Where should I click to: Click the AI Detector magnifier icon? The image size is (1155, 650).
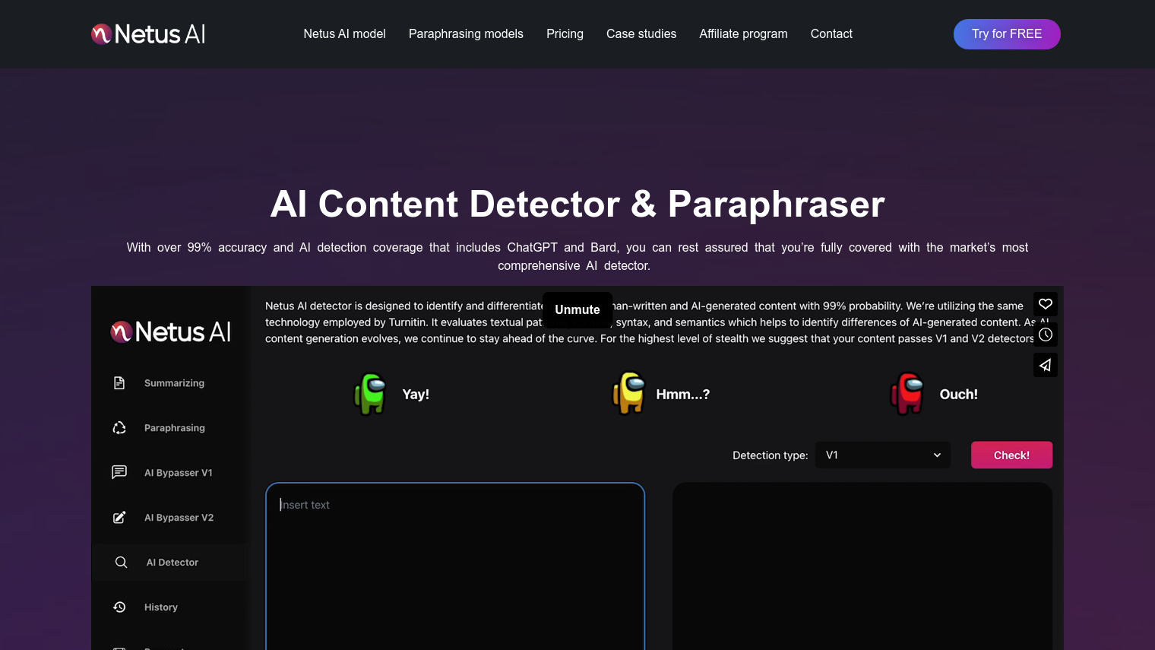tap(121, 563)
